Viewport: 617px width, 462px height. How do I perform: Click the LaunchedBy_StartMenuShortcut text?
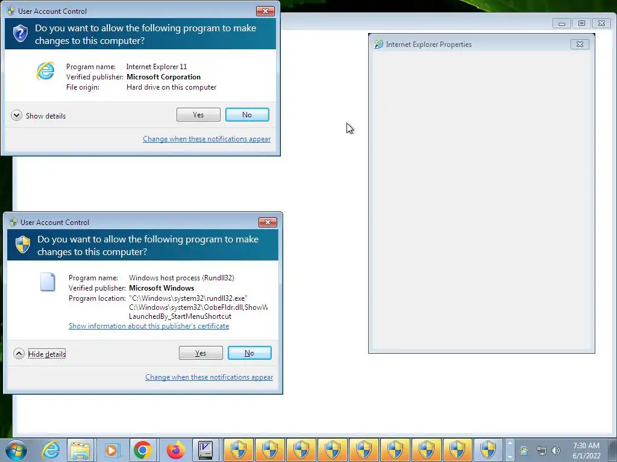coord(180,316)
